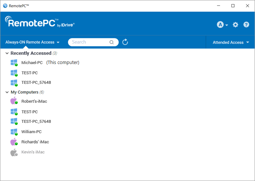Open Always-ON Remote Access dropdown

(x=32, y=42)
